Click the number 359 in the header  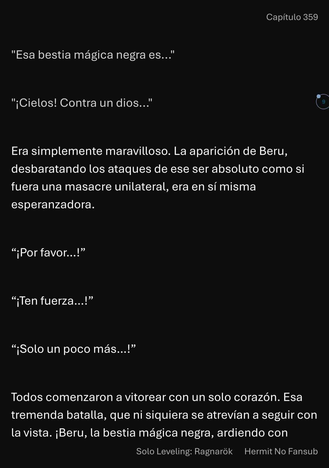point(310,17)
